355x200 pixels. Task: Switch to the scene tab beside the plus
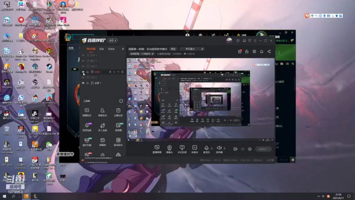click(111, 49)
